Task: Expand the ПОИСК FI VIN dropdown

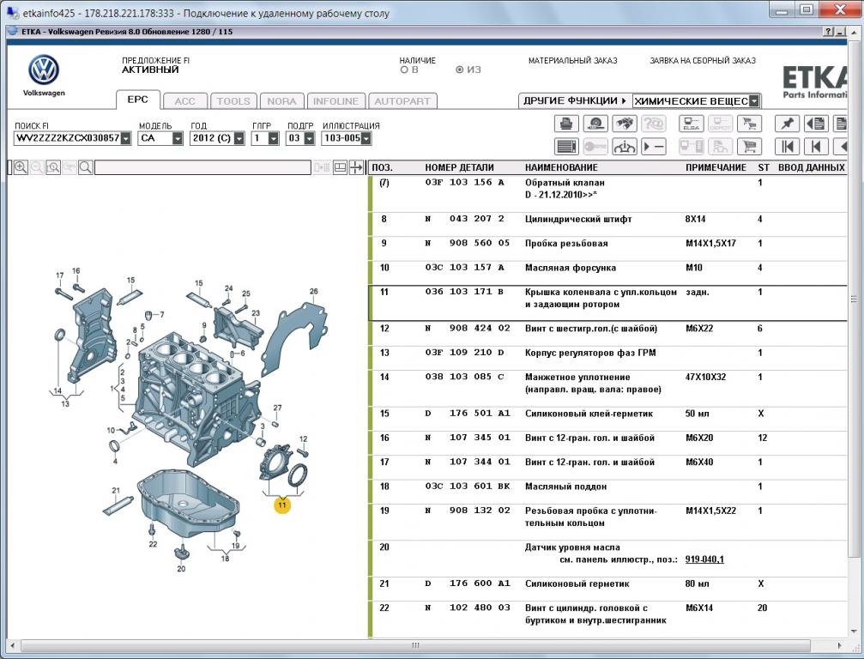Action: coord(126,138)
